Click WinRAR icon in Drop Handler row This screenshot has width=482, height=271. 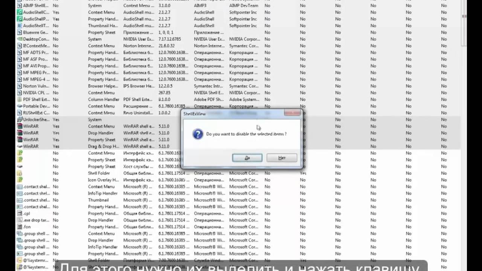click(20, 133)
